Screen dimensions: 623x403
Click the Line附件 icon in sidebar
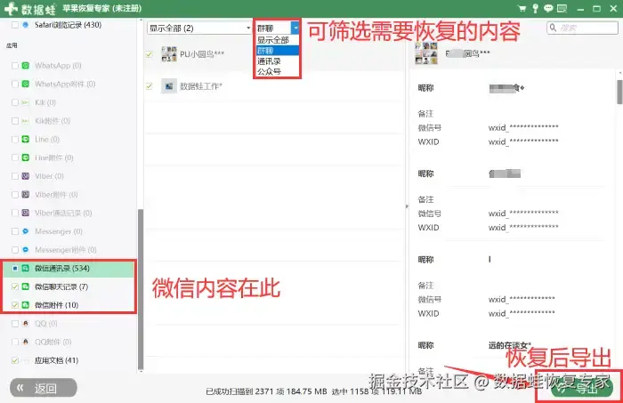26,157
